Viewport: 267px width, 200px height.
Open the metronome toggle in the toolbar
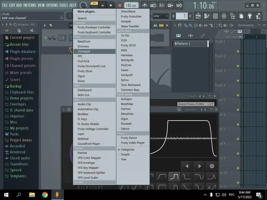coord(144,5)
